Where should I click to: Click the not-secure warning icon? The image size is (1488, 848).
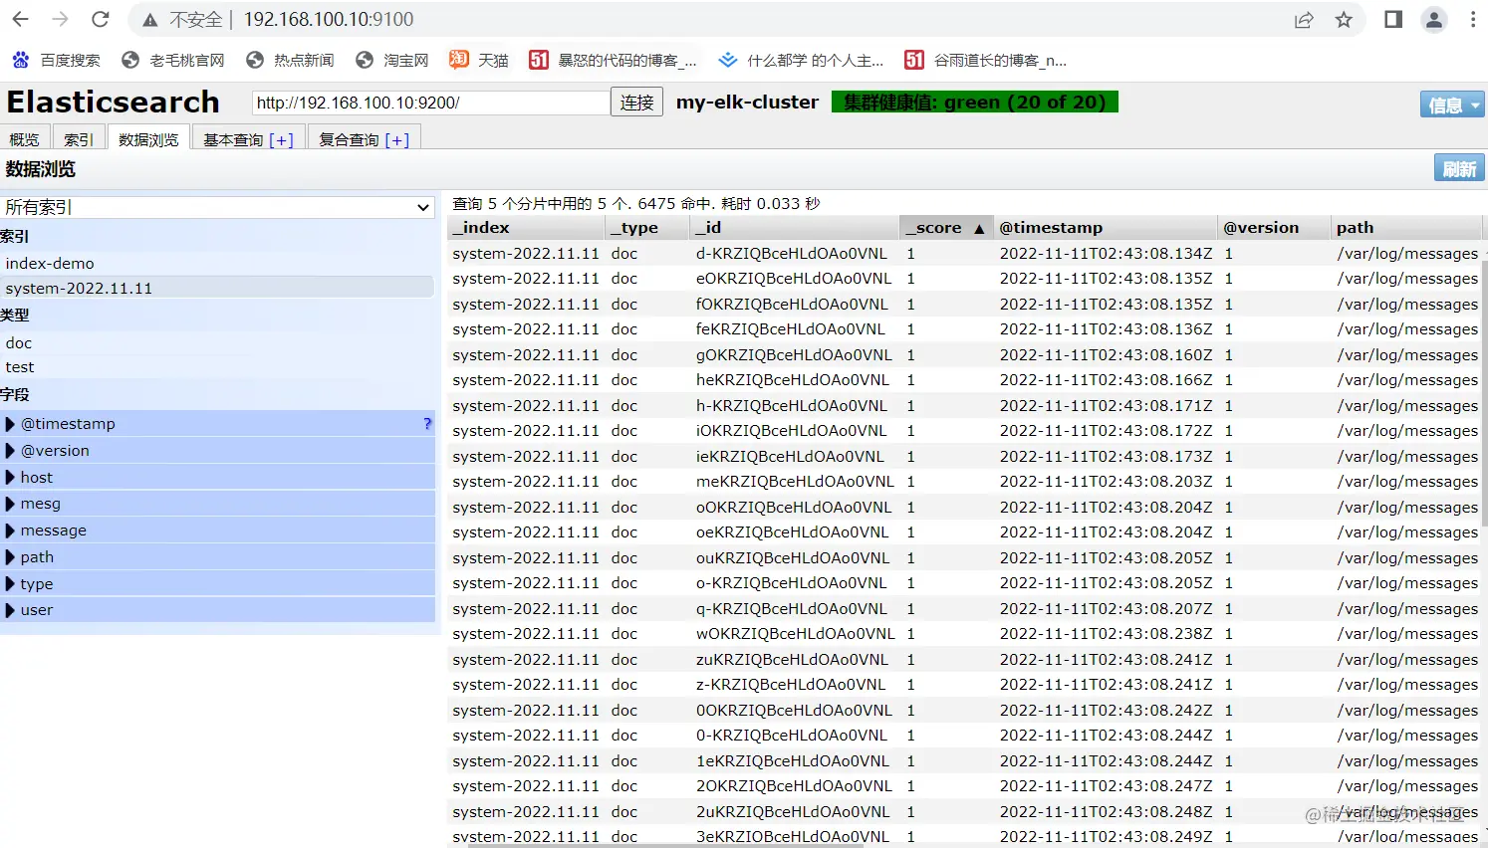150,20
